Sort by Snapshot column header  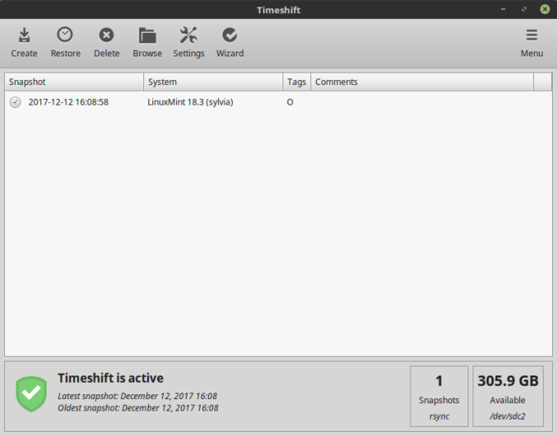coord(74,82)
